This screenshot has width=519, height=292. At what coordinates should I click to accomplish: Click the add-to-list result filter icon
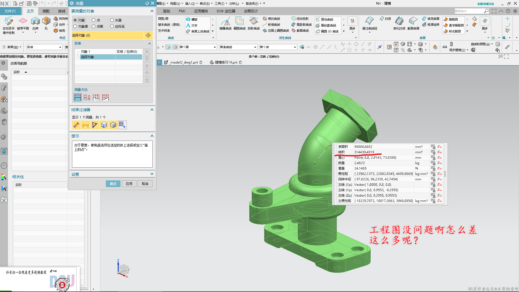122,125
